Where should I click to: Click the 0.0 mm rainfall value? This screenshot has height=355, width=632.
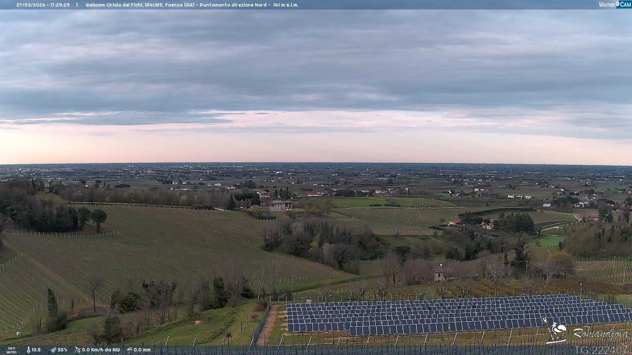tap(142, 350)
